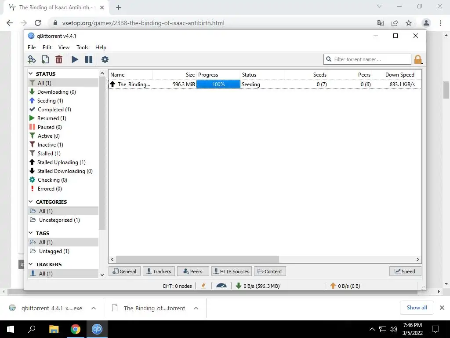Click the orange lock UI icon
This screenshot has height=338, width=450.
pos(418,59)
